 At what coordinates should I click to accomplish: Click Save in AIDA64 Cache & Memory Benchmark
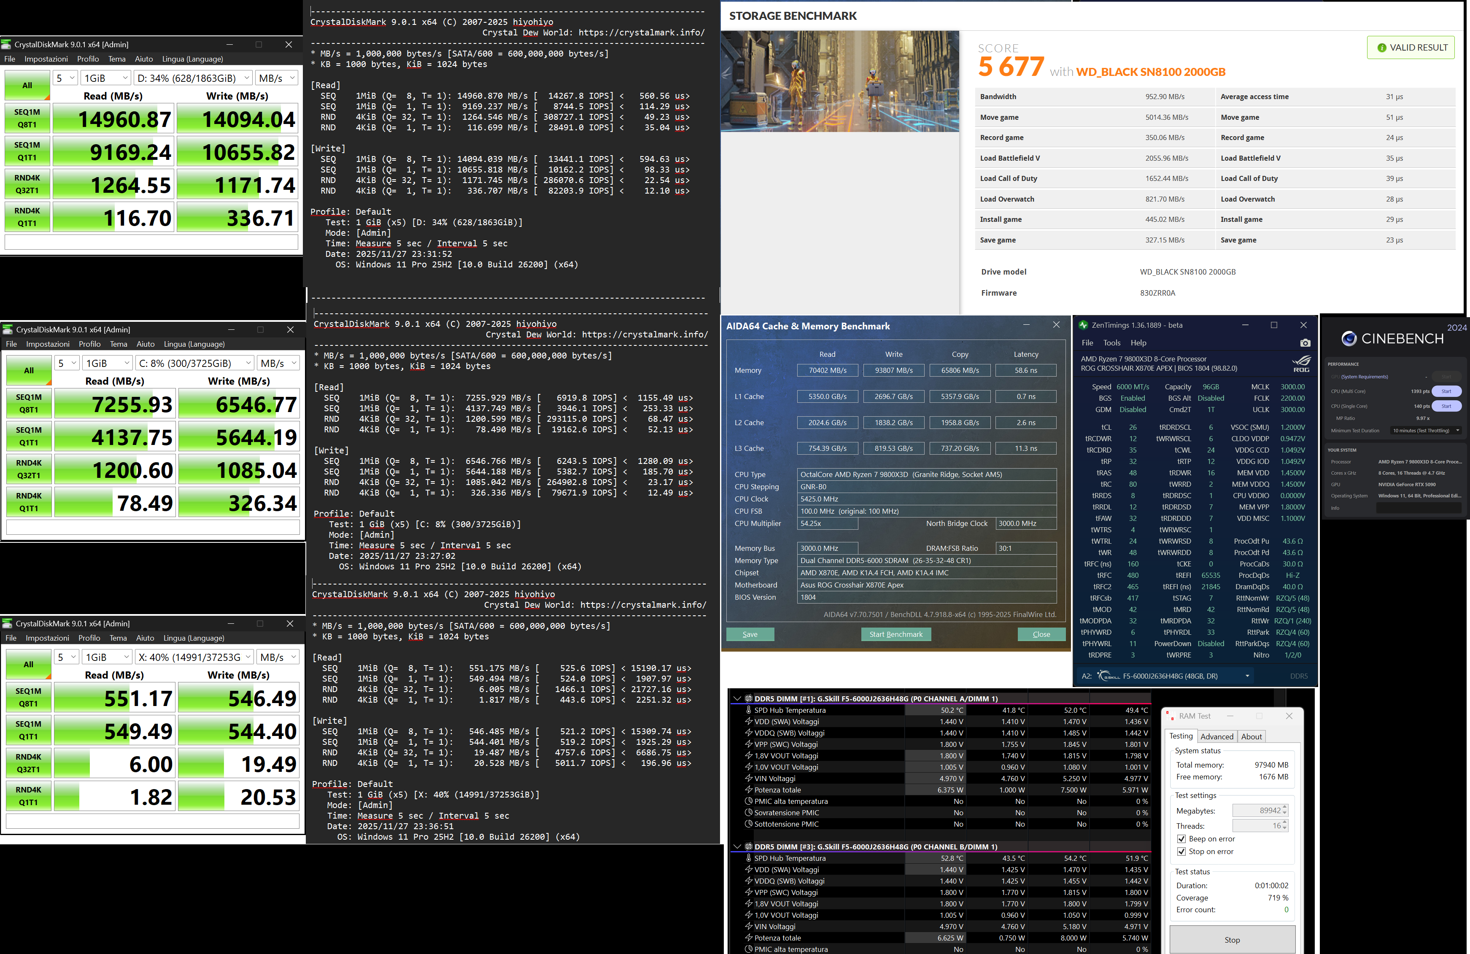[750, 634]
